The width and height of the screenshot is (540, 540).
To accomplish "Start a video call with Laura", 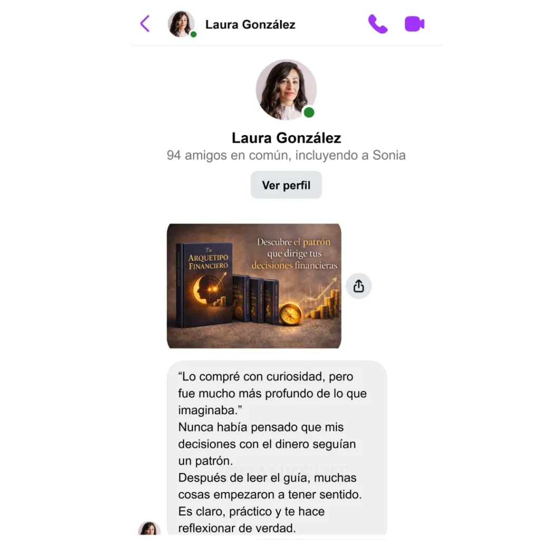I will click(x=414, y=24).
